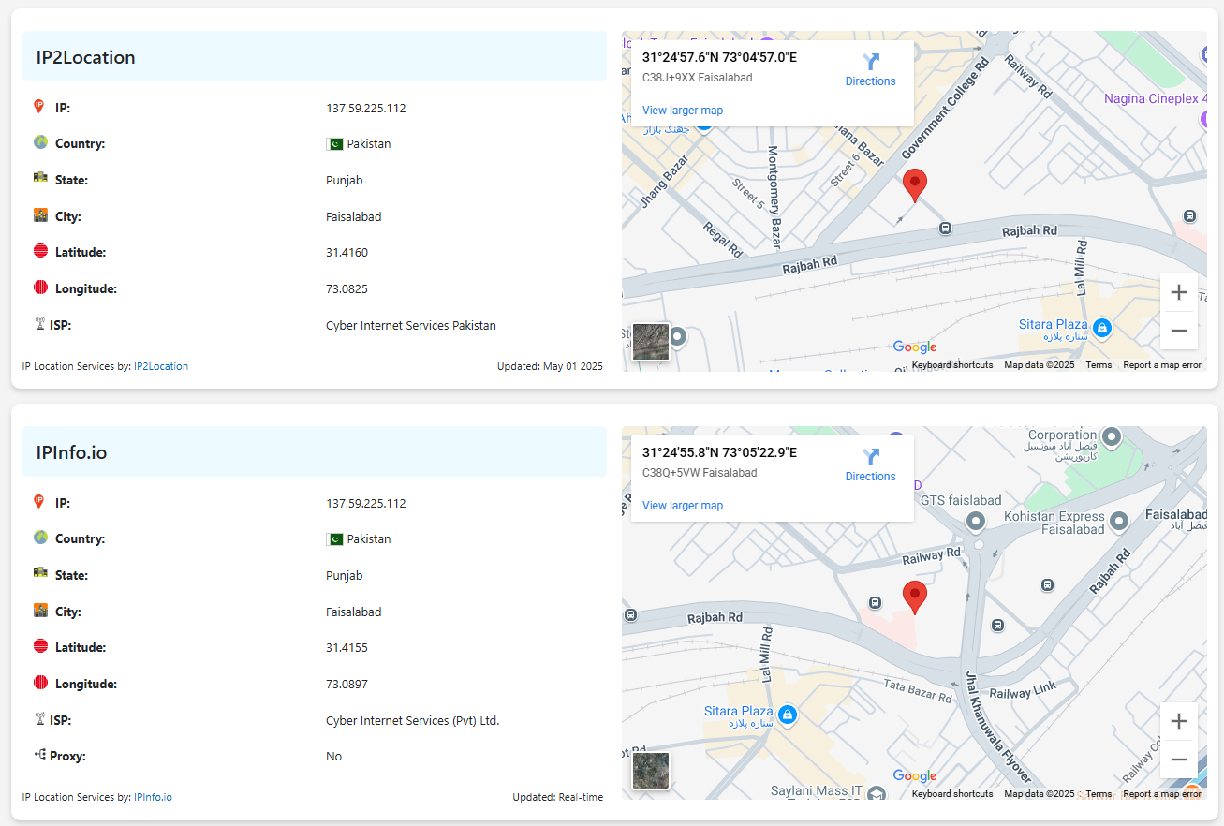This screenshot has height=826, width=1224.
Task: Click the Country globe icon in IPInfo.io panel
Action: (x=40, y=538)
